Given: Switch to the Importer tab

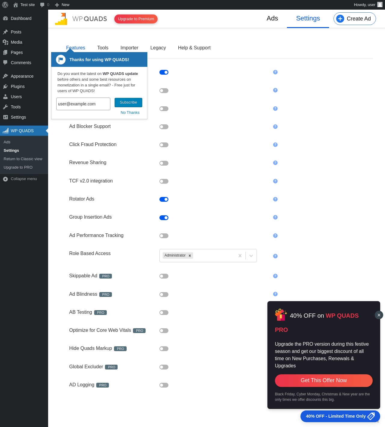Looking at the screenshot, I should pyautogui.click(x=129, y=48).
